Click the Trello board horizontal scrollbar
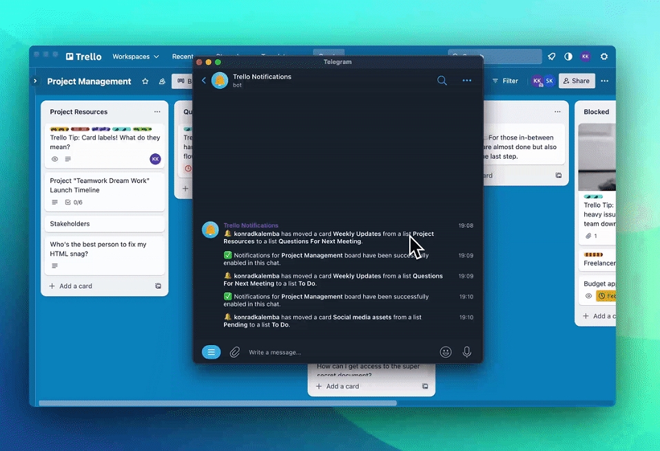This screenshot has width=660, height=451. click(x=218, y=403)
